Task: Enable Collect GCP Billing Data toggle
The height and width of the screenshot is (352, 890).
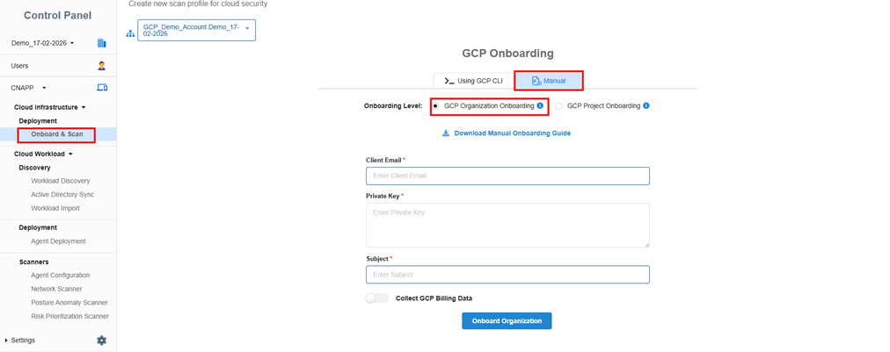Action: click(x=377, y=298)
